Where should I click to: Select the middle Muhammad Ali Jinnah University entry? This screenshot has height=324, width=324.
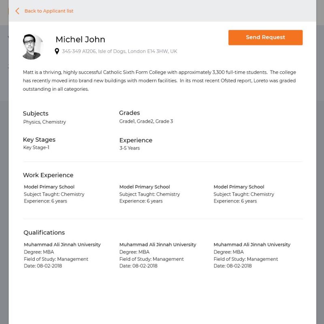point(158,245)
